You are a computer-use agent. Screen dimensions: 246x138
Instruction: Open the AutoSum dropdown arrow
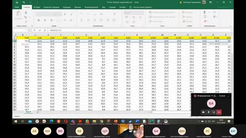[209, 12]
